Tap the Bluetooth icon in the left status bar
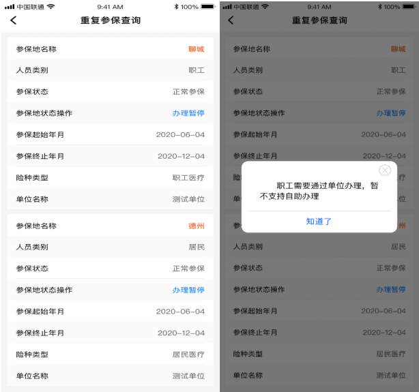419x392 pixels. [x=176, y=6]
